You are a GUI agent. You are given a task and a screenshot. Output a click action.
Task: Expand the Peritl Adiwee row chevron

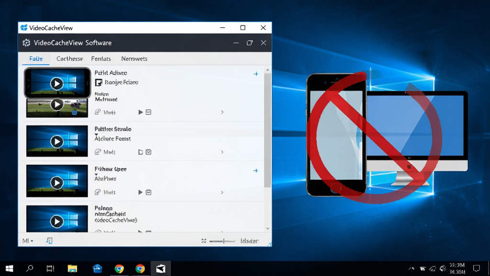point(222,112)
